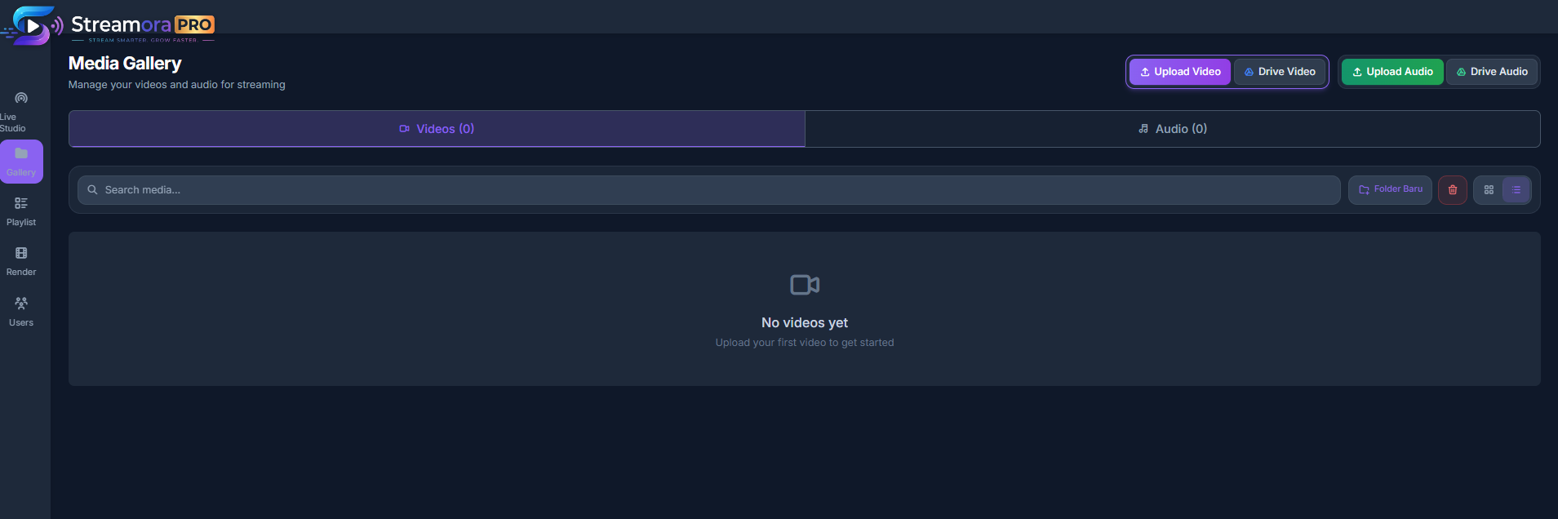
Task: Open the Playlist section
Action: tap(21, 211)
